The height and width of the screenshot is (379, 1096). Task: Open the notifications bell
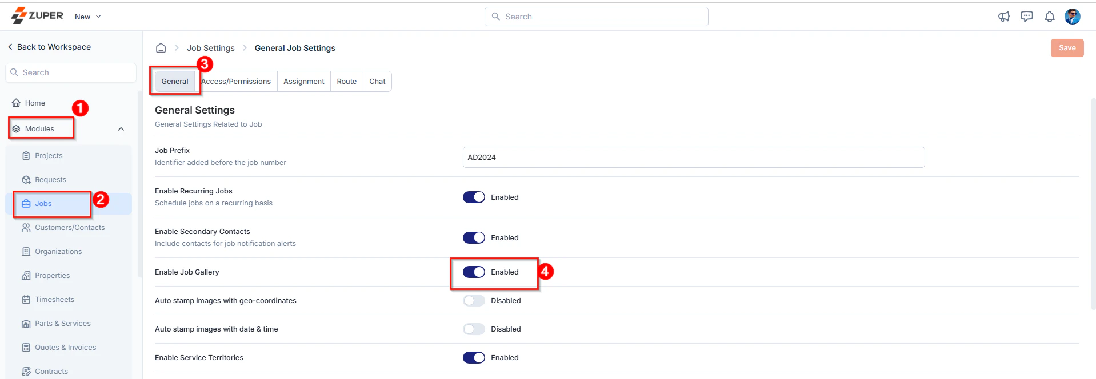point(1050,17)
